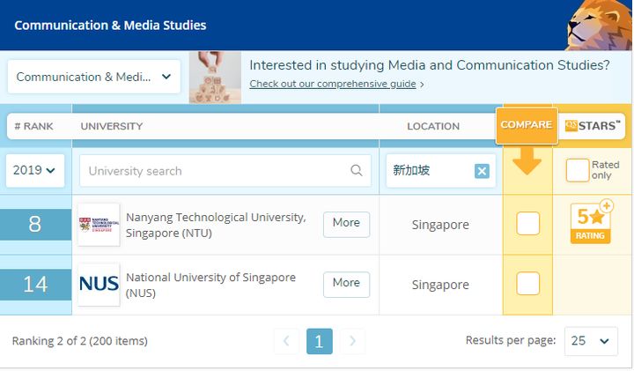This screenshot has width=634, height=371.
Task: Change results per page from 25
Action: (591, 341)
